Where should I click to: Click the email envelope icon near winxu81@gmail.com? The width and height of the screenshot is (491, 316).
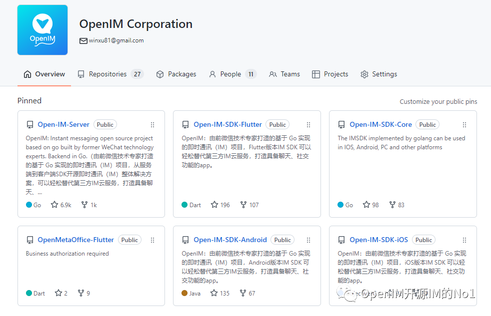83,40
